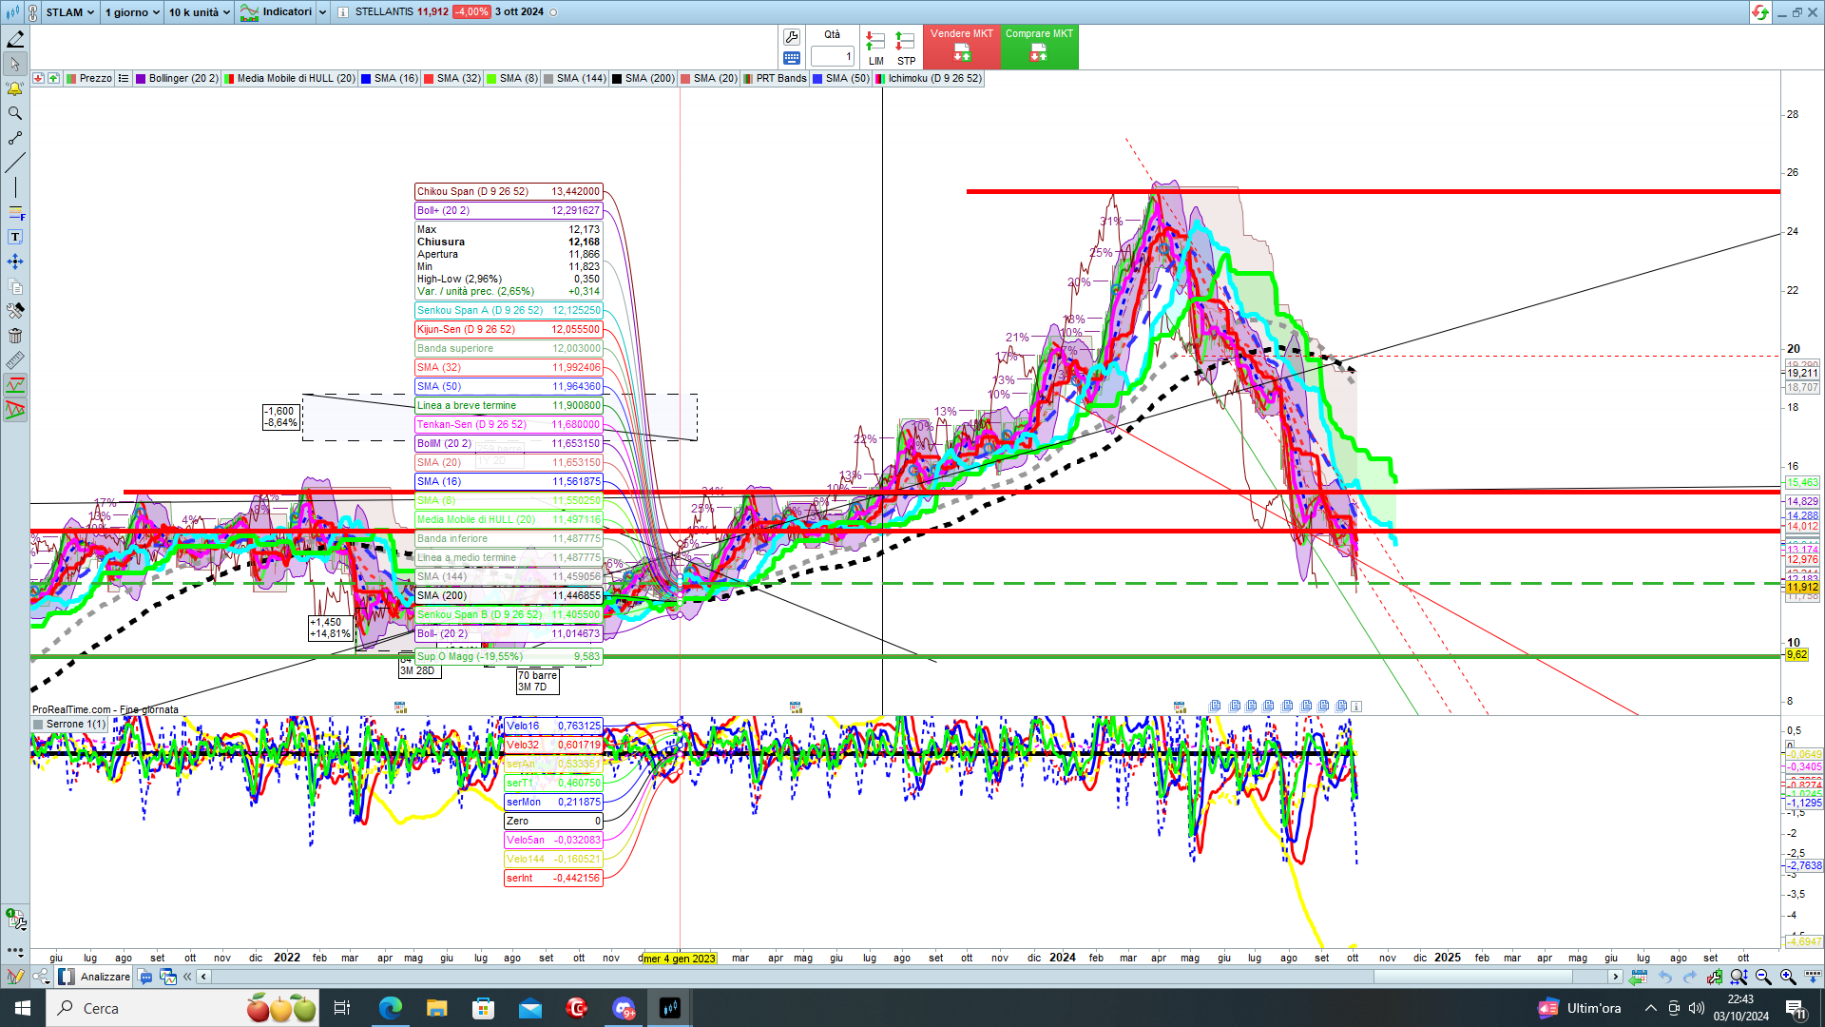Screen dimensions: 1825x1027
Task: Toggle Bollinger (20 2) indicator legend
Action: coord(178,79)
